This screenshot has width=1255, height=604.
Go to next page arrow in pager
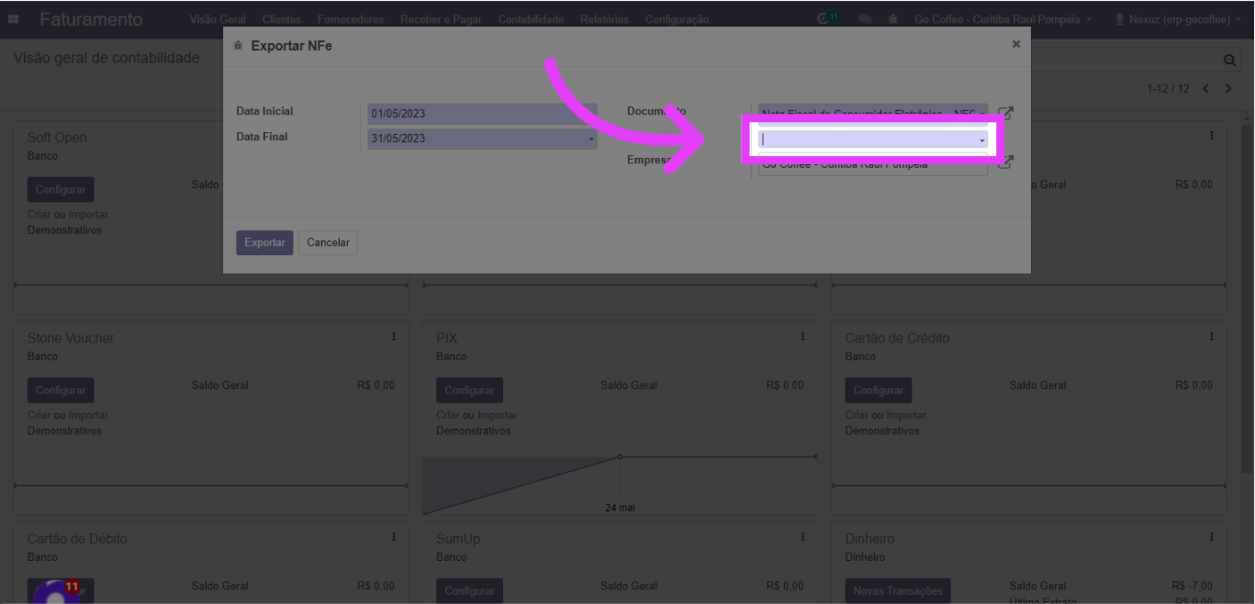coord(1227,89)
